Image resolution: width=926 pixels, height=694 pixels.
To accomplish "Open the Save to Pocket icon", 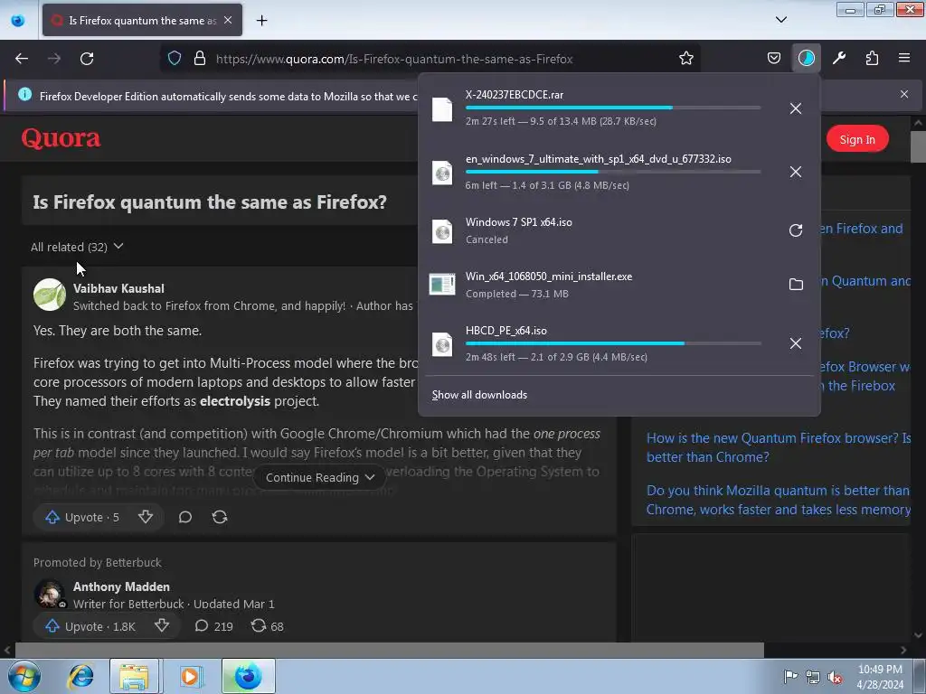I will tap(774, 59).
